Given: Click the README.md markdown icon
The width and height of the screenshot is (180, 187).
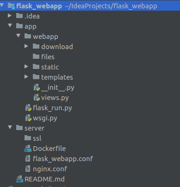Looking at the screenshot, I should [19, 179].
